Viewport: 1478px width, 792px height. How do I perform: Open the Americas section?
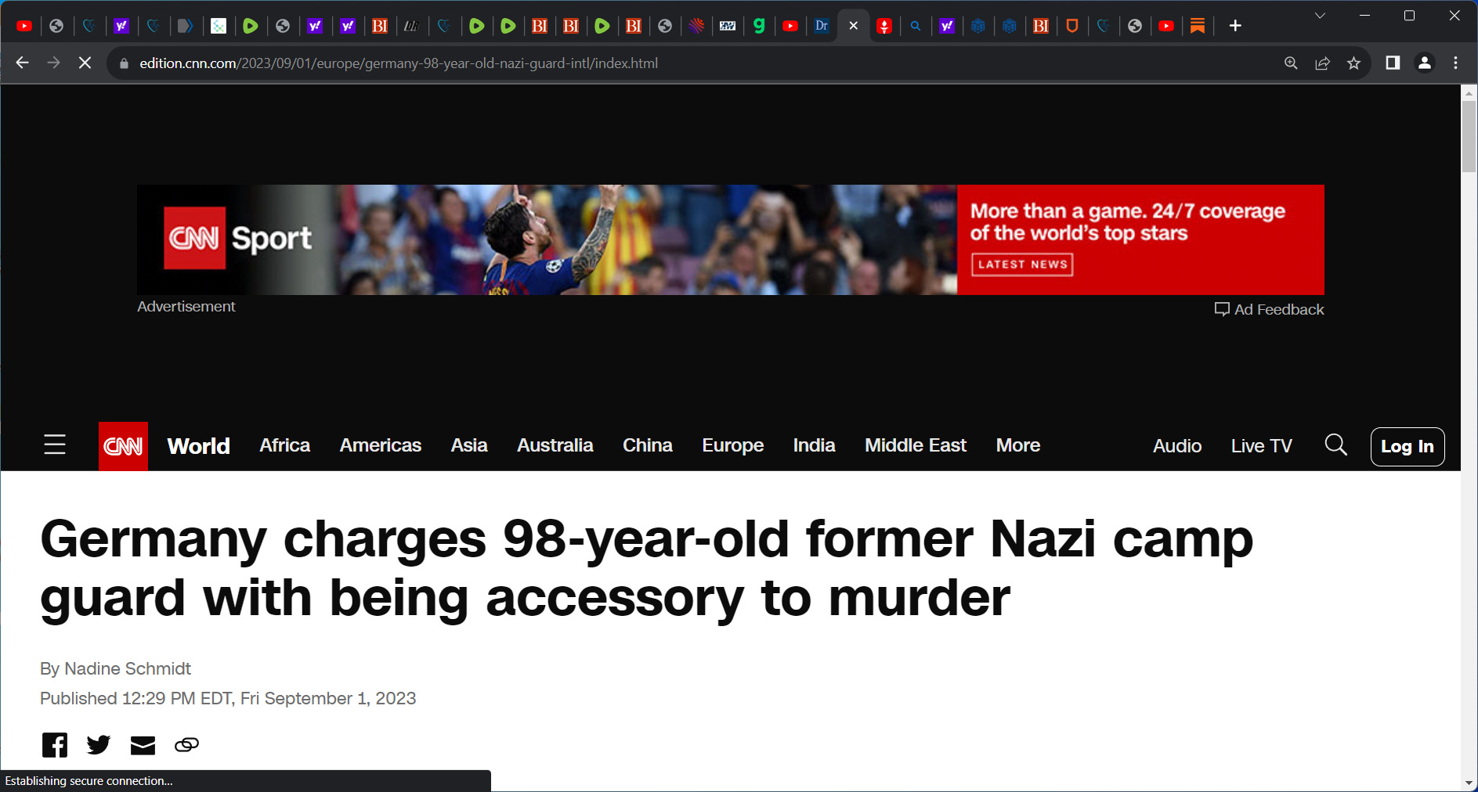(x=381, y=445)
